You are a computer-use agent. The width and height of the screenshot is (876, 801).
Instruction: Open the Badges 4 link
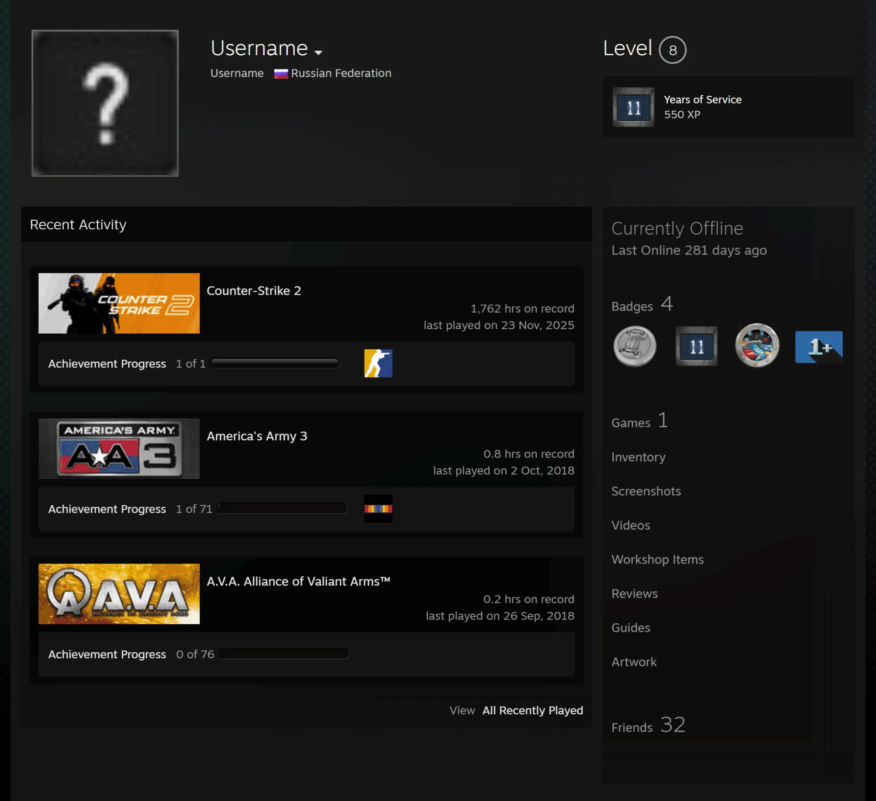tap(642, 305)
